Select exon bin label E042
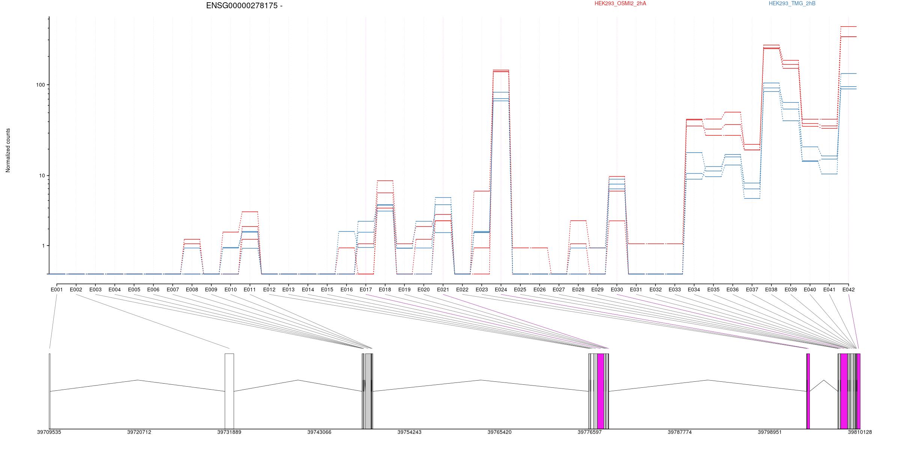The width and height of the screenshot is (901, 450). click(x=848, y=289)
